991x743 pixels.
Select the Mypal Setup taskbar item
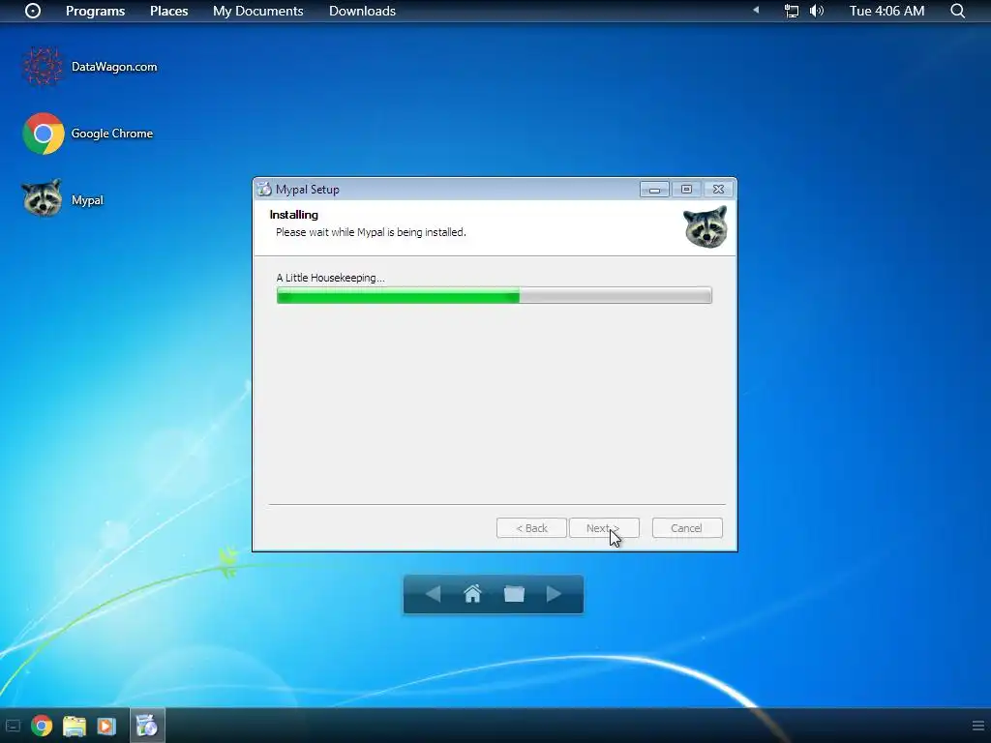147,726
